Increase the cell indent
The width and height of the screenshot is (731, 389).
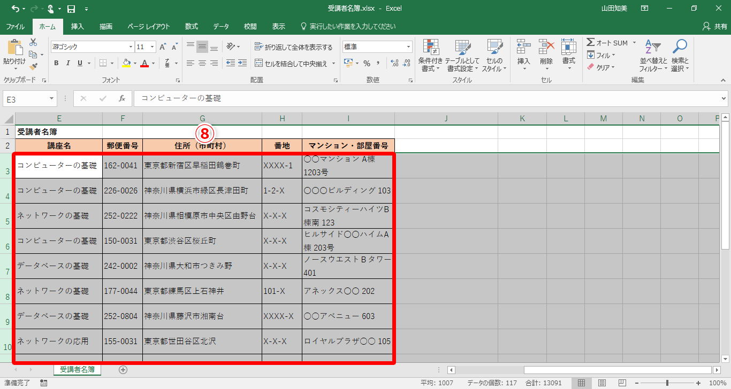(x=243, y=63)
